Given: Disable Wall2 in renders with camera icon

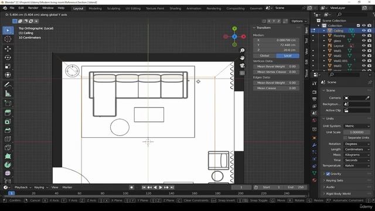Looking at the screenshot, I should 370,56.
